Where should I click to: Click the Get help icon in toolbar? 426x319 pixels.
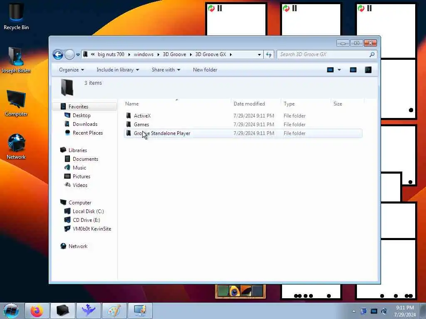click(x=368, y=70)
